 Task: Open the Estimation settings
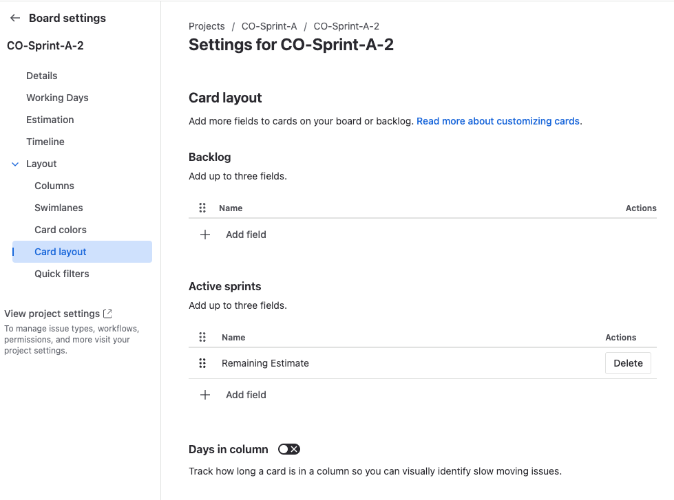click(50, 120)
